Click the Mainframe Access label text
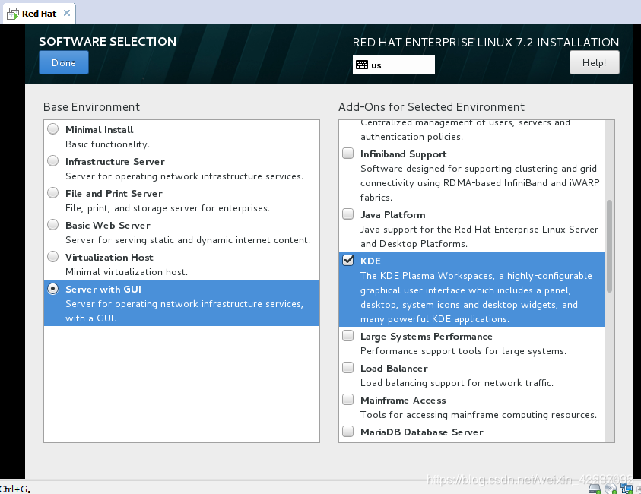The image size is (641, 494). [x=403, y=400]
